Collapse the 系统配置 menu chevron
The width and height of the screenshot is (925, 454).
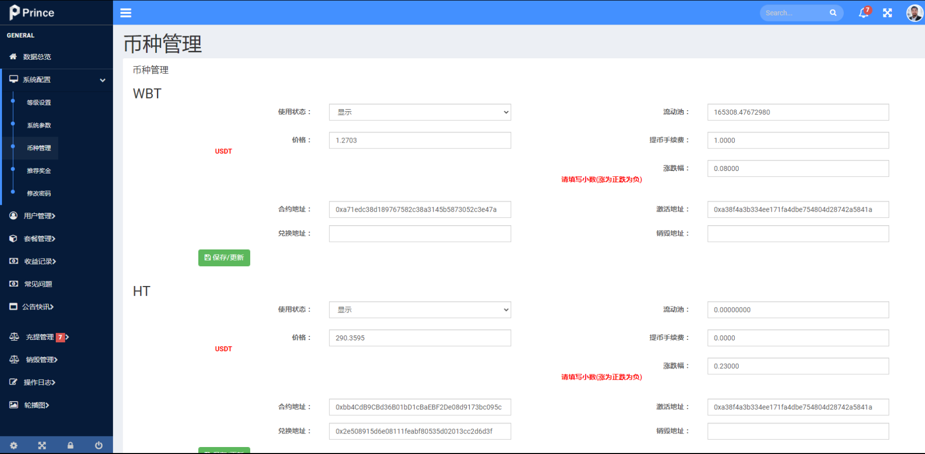tap(103, 80)
